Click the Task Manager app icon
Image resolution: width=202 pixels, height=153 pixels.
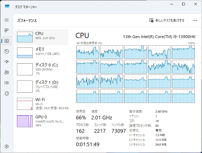point(7,6)
